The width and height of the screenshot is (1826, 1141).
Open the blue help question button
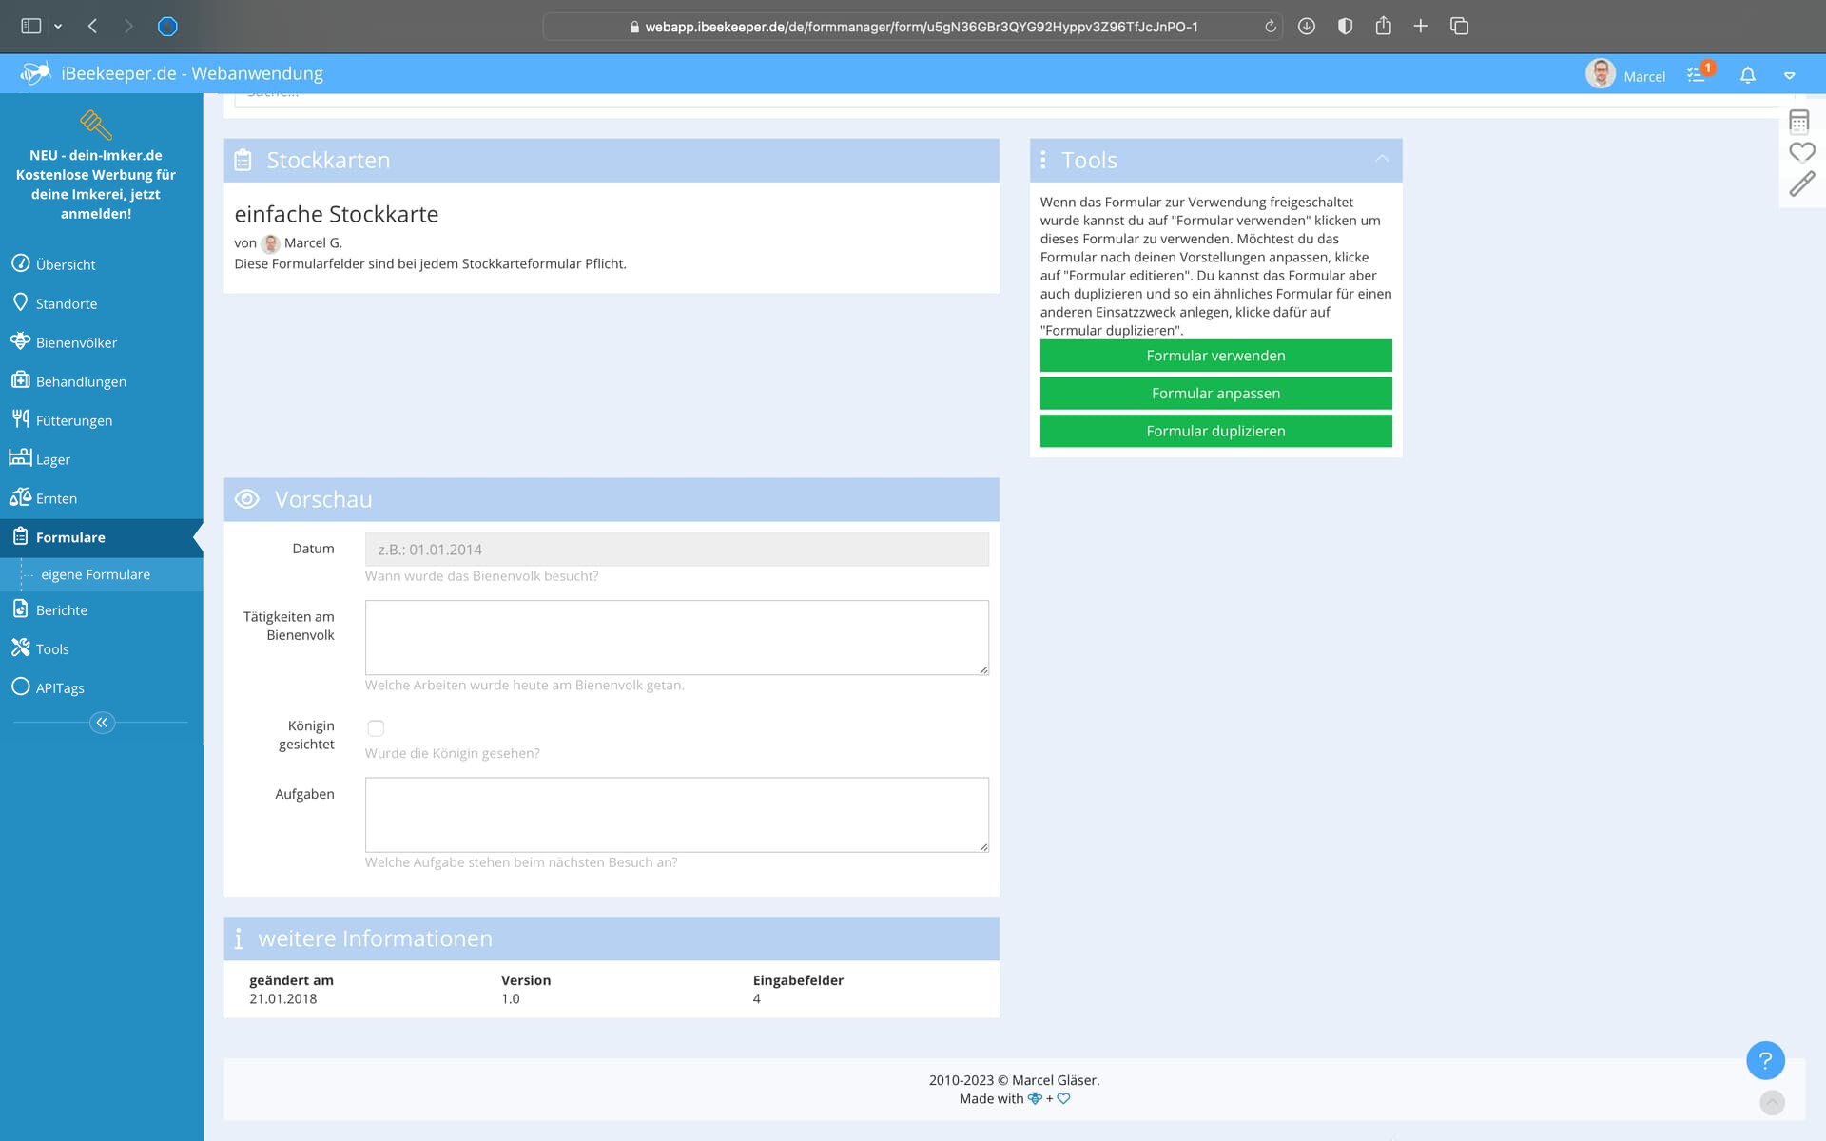[1765, 1060]
